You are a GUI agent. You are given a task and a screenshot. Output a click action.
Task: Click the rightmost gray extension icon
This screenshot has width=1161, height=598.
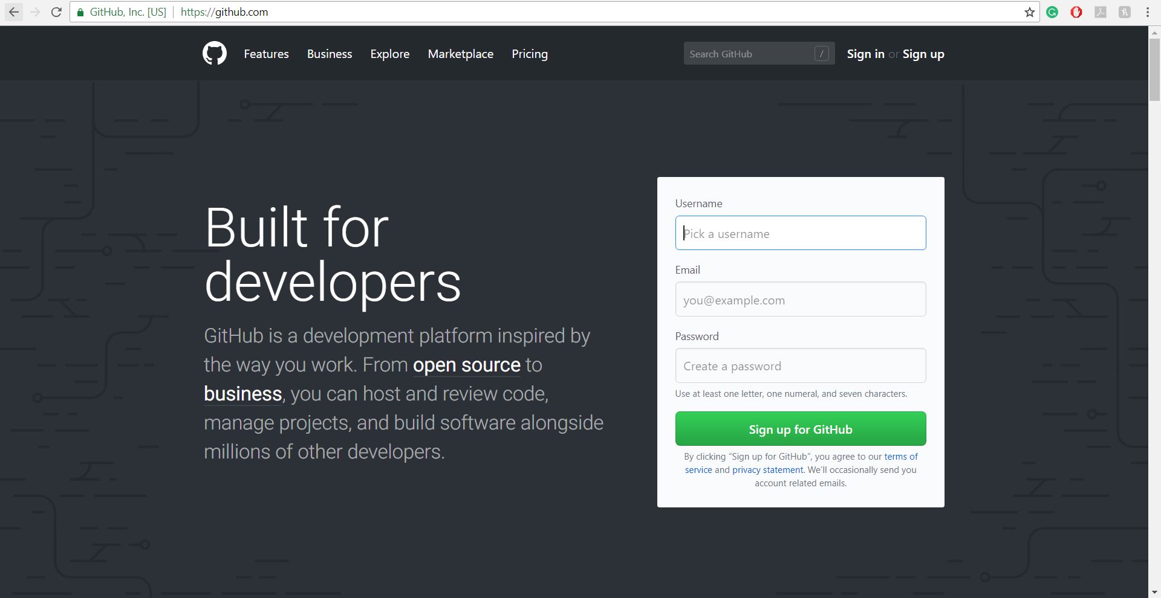1125,12
